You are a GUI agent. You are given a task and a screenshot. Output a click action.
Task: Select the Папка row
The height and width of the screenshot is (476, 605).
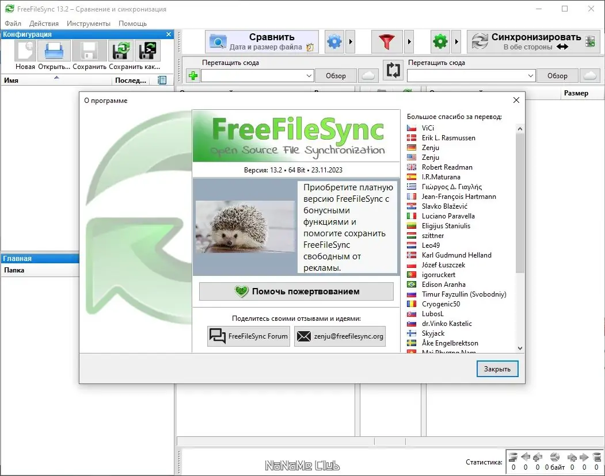pyautogui.click(x=40, y=270)
